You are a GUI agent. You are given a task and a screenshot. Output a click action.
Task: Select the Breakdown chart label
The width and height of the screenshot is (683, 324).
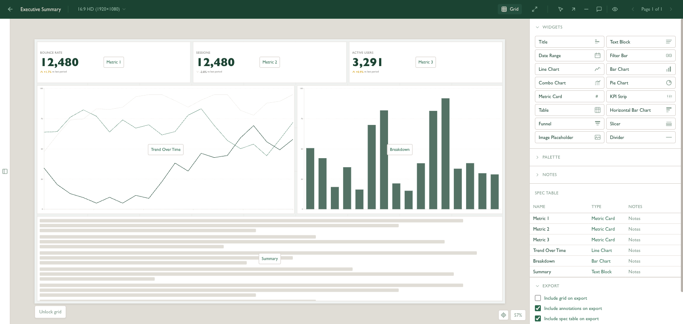click(400, 150)
